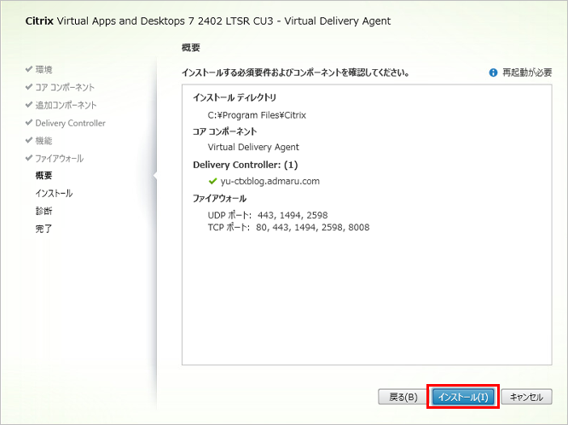Viewport: 568px width, 425px height.
Task: Select the 概要 step in the sidebar
Action: pos(44,176)
